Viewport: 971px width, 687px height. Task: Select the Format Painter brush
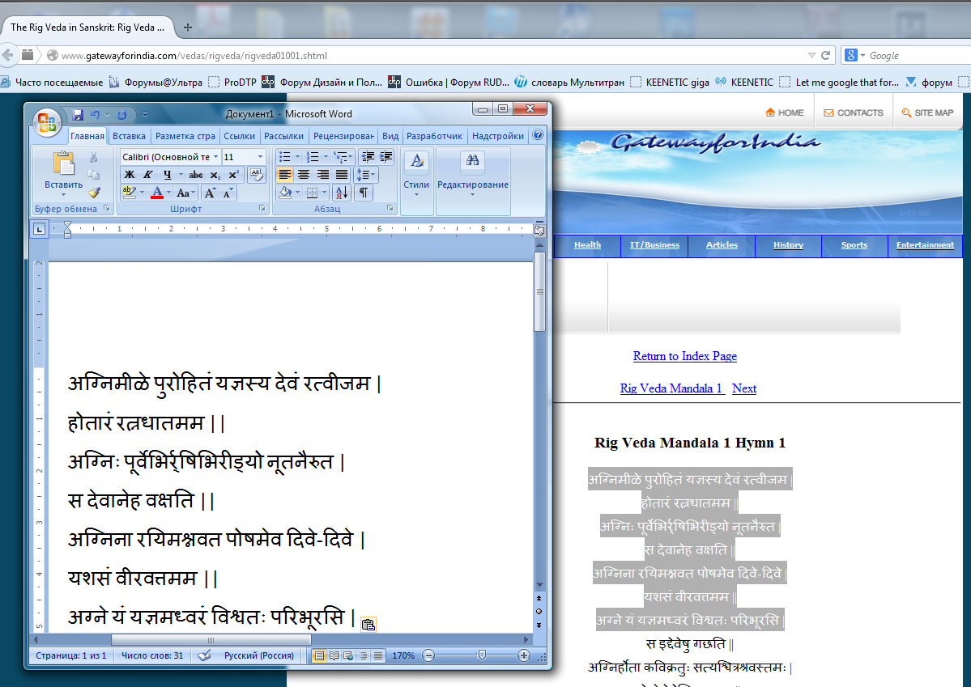click(x=93, y=193)
